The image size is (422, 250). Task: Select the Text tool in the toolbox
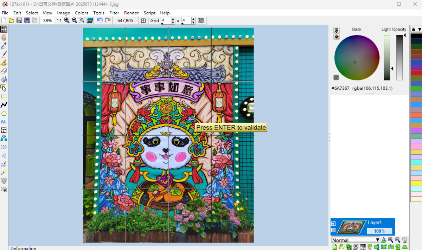coord(4,122)
